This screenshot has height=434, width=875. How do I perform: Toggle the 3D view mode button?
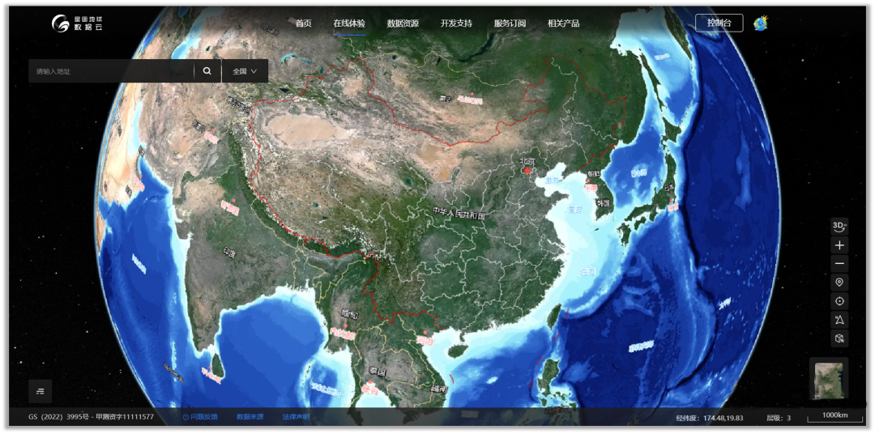tap(839, 226)
